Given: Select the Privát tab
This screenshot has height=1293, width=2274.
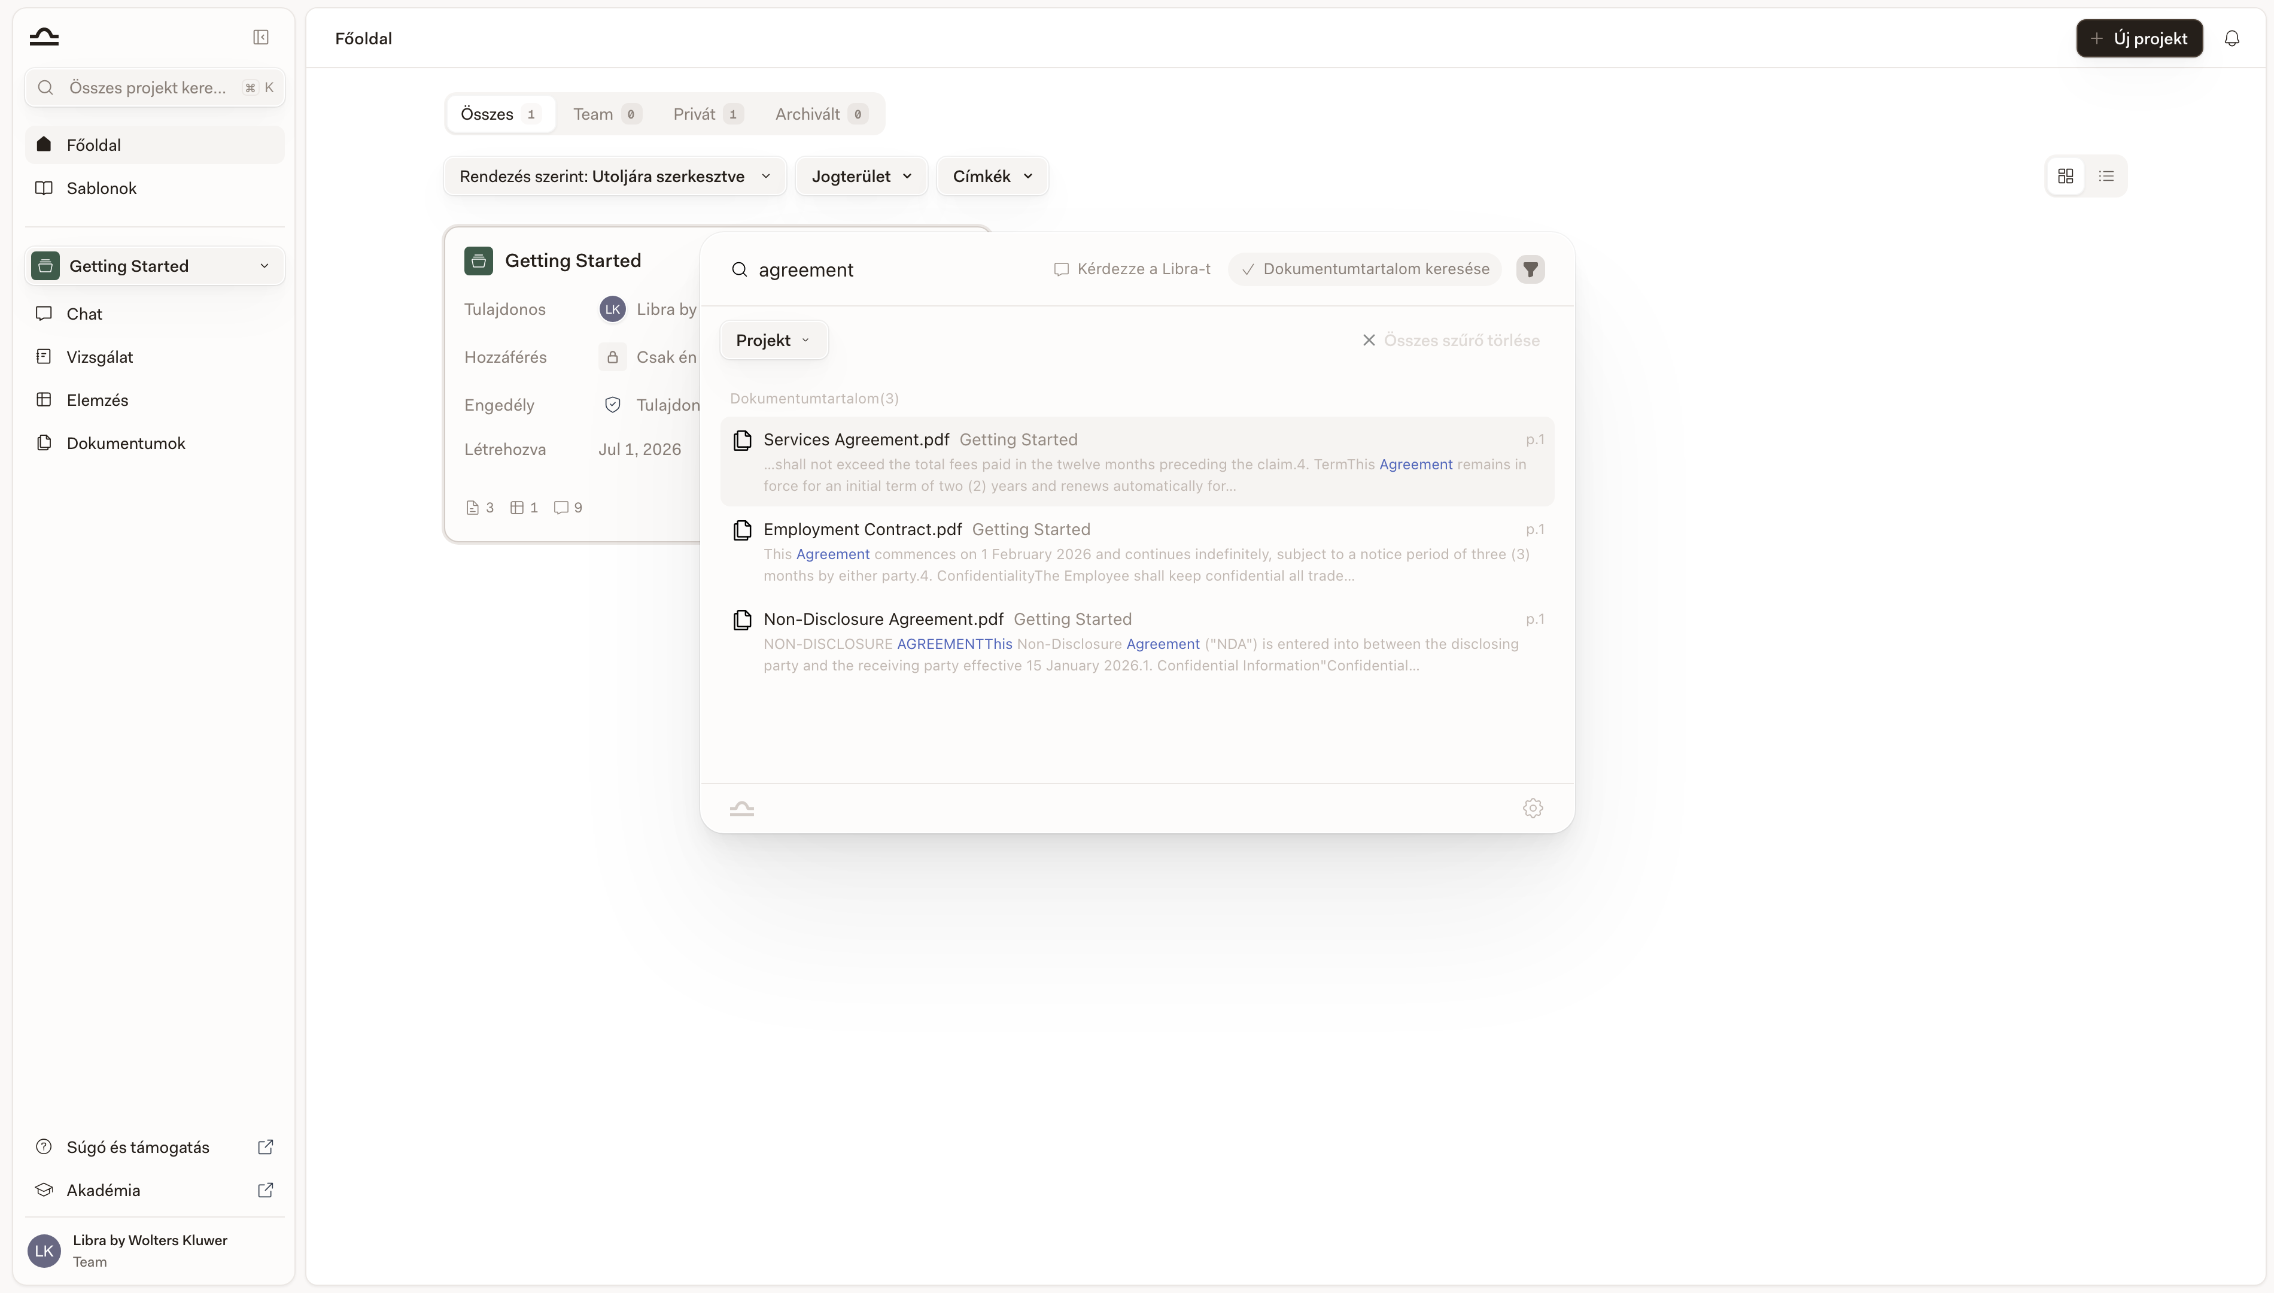Looking at the screenshot, I should (707, 114).
